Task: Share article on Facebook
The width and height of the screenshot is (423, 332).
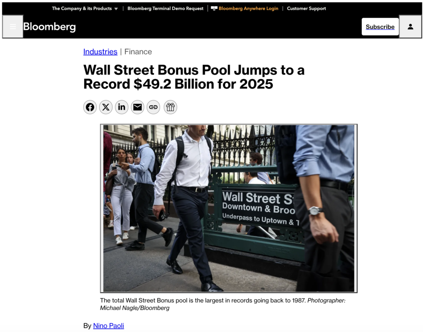Action: pos(90,107)
